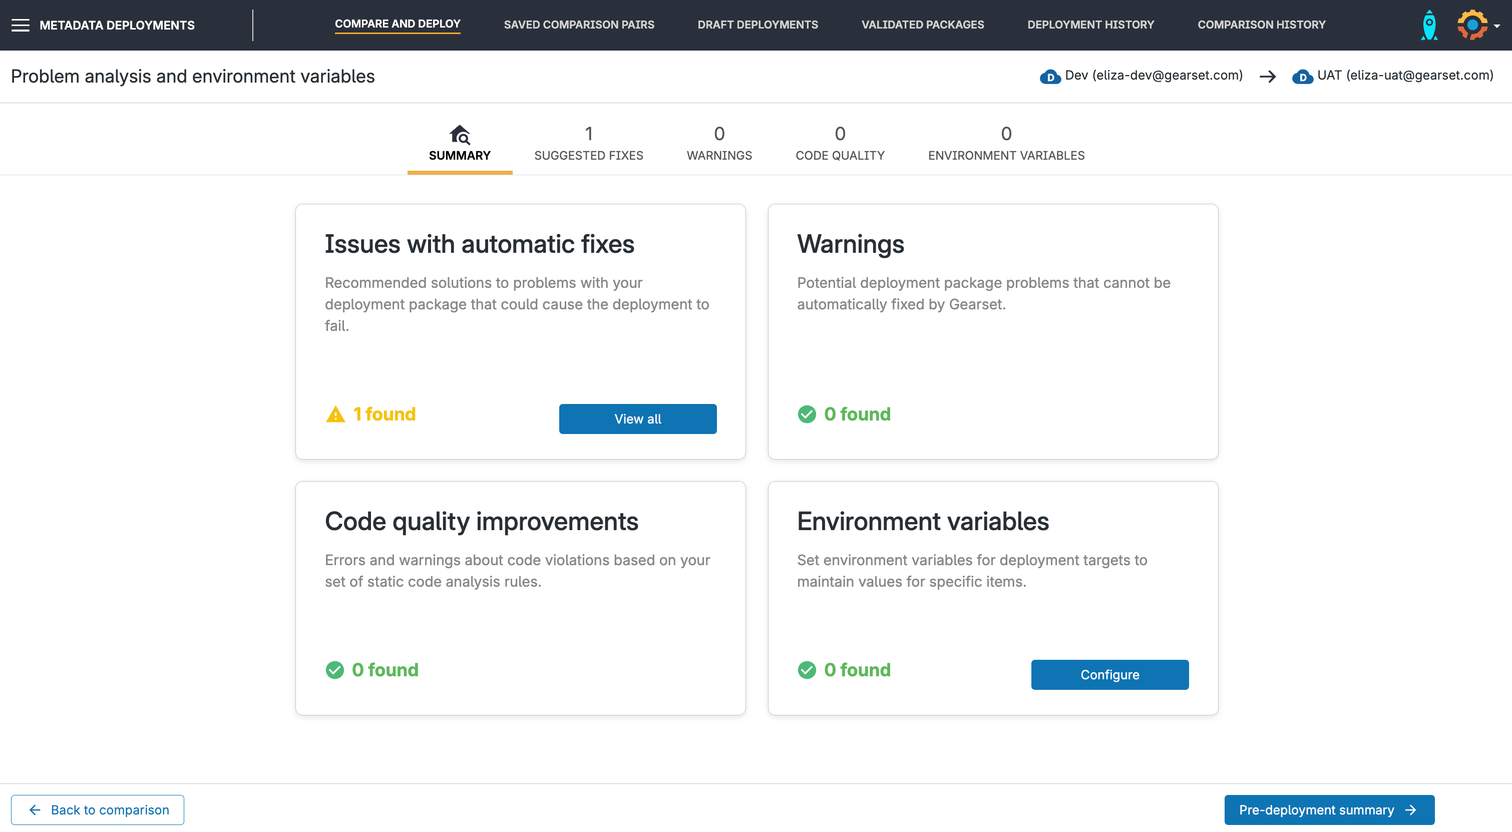Proceed to Pre-deployment summary
Screen dimensions: 1512x832
coord(1329,809)
